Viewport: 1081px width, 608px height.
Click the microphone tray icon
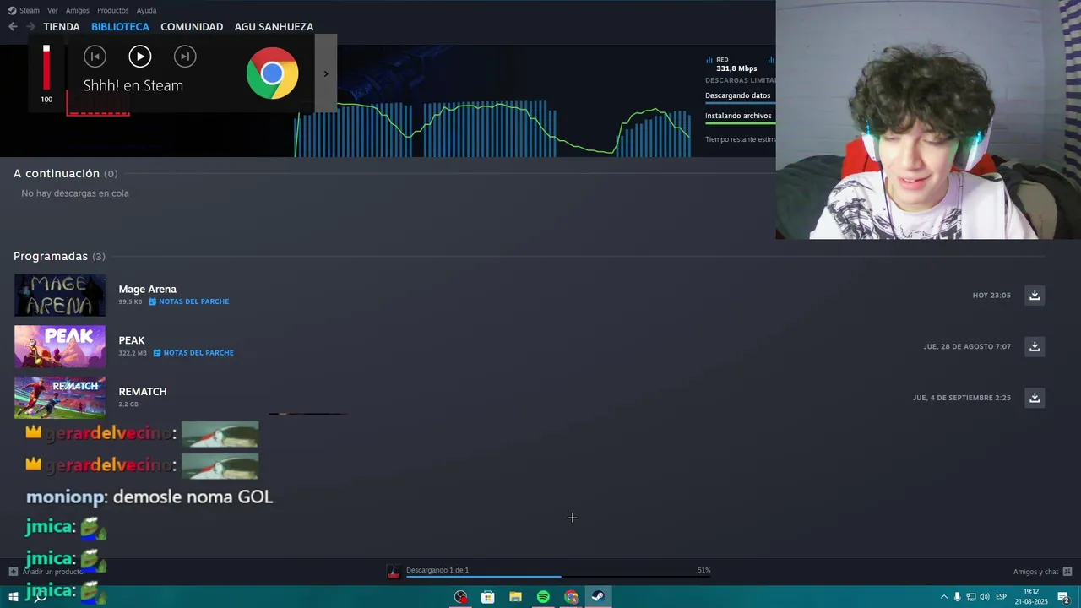pos(958,597)
